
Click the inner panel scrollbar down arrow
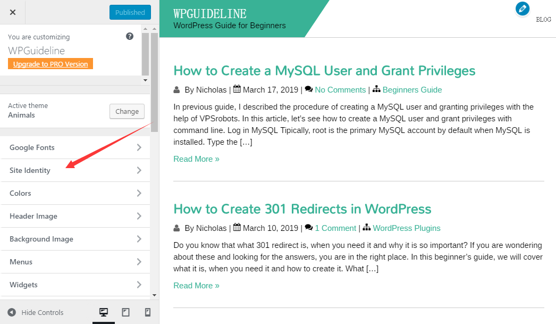[x=146, y=80]
